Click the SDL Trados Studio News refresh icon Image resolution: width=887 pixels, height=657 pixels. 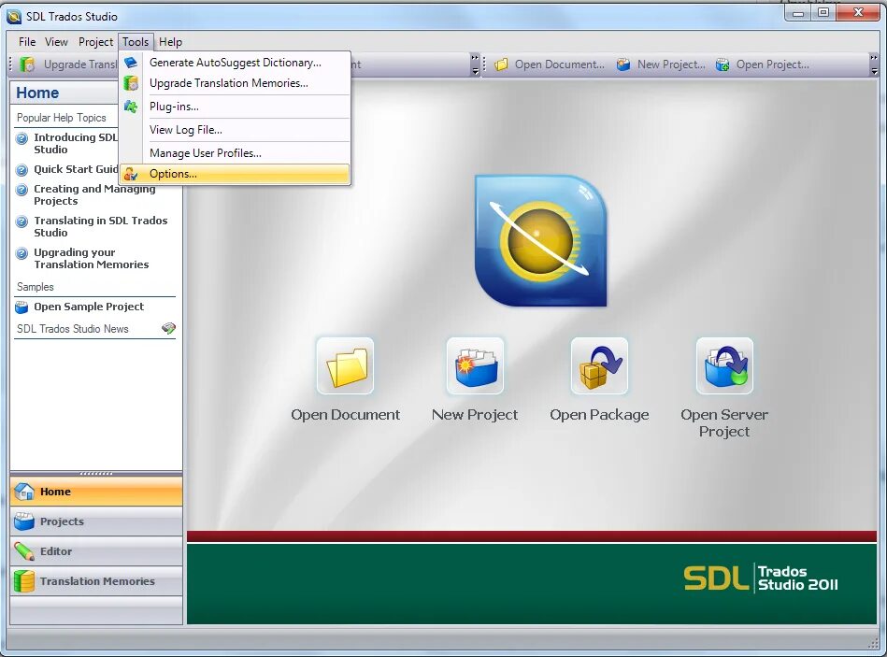168,328
